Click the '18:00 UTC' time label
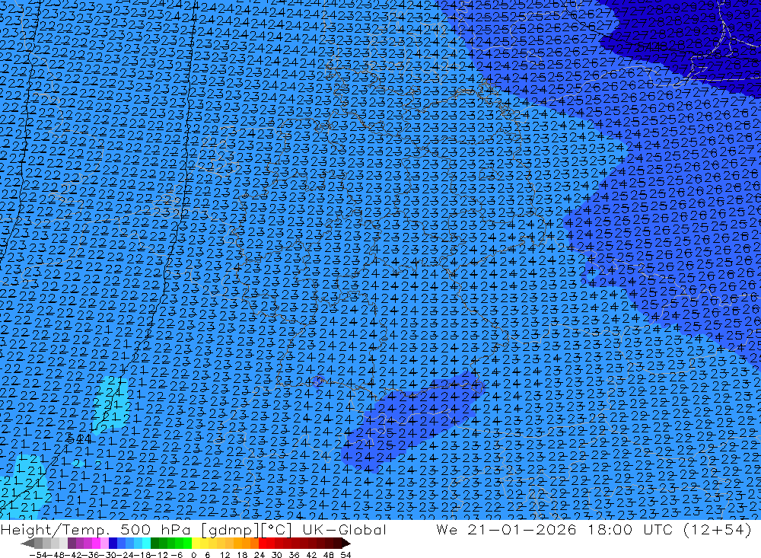 pyautogui.click(x=632, y=529)
